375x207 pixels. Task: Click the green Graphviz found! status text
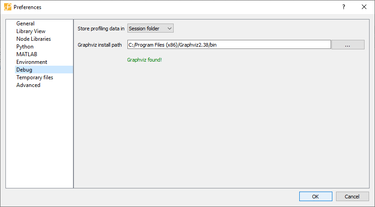[x=144, y=60]
